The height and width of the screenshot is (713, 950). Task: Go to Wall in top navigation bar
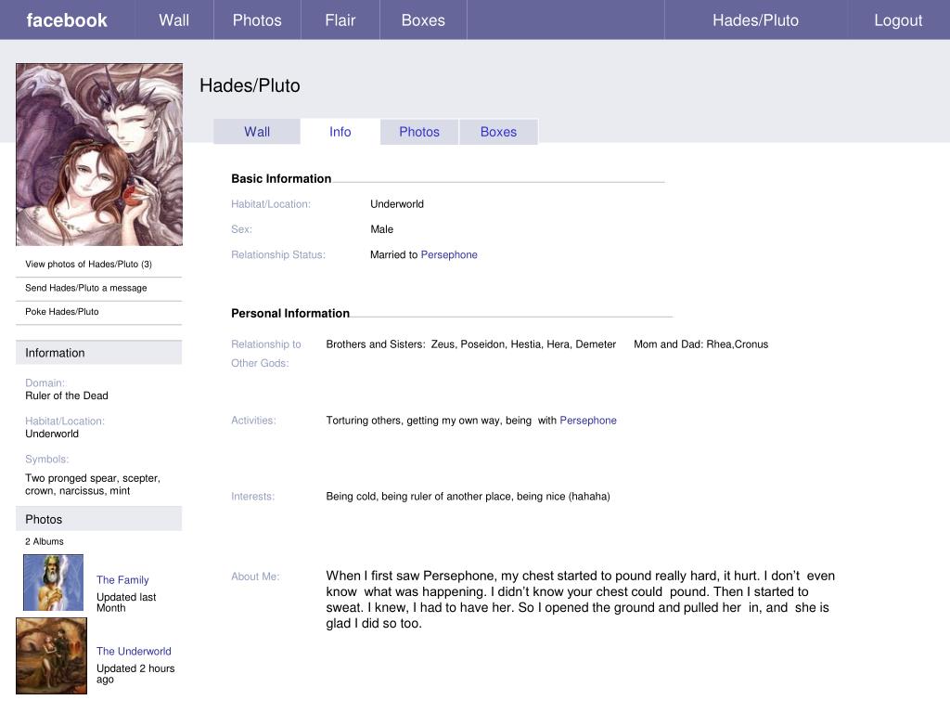pos(173,20)
